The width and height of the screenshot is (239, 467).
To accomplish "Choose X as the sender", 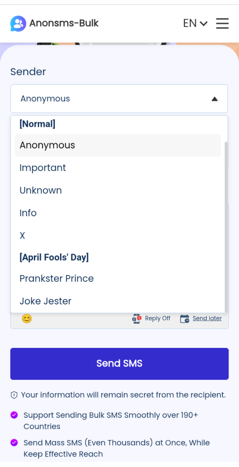I will [118, 236].
